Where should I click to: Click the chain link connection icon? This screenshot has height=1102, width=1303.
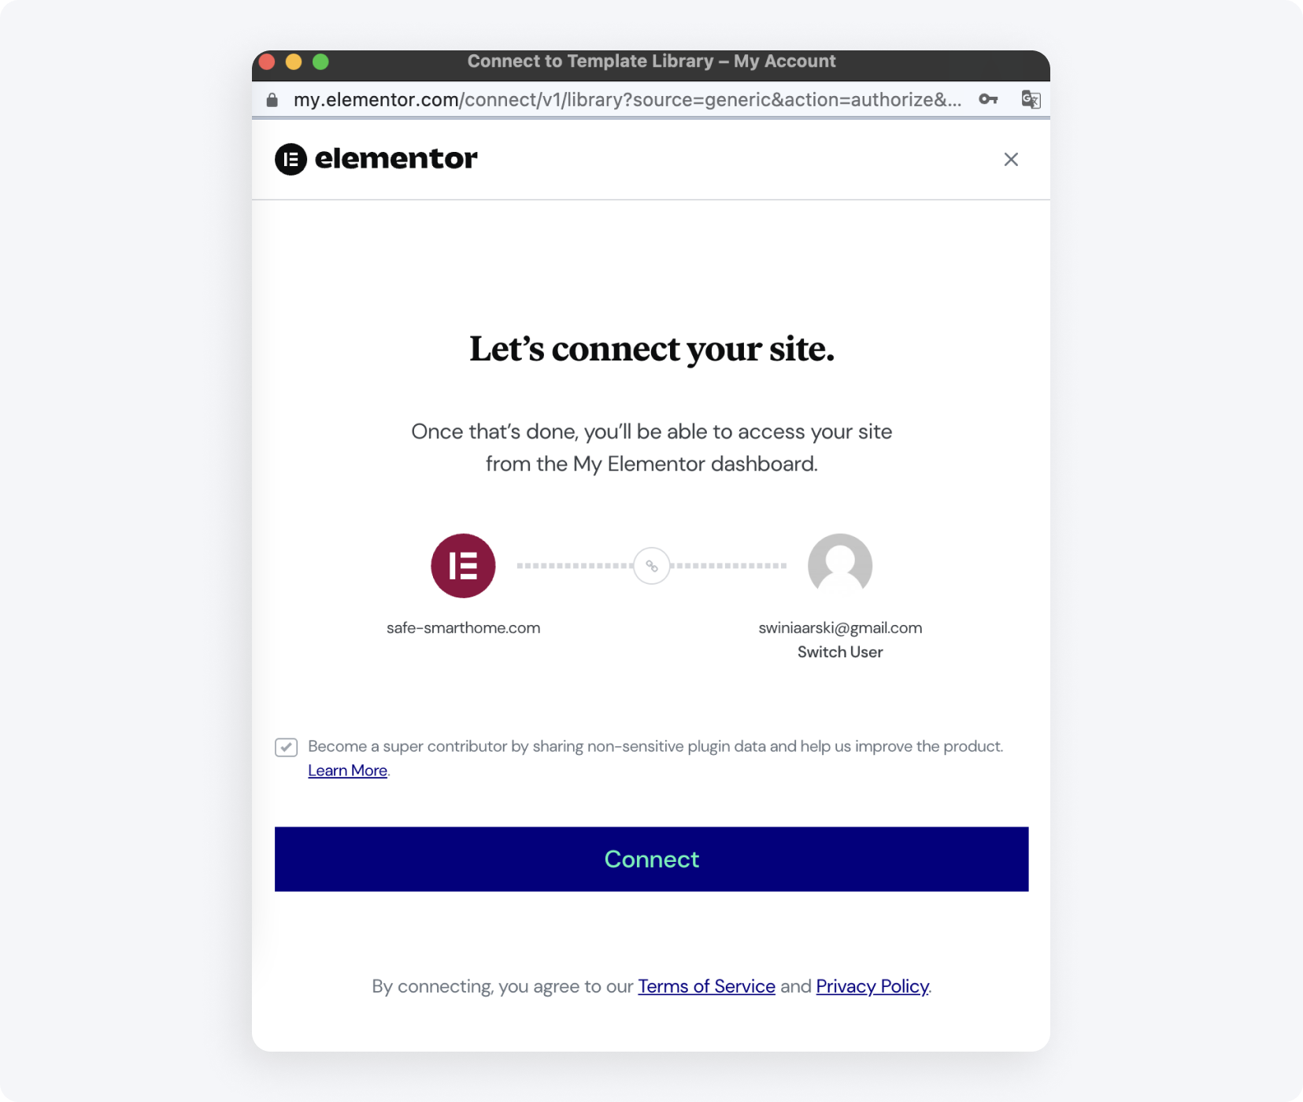(x=650, y=565)
